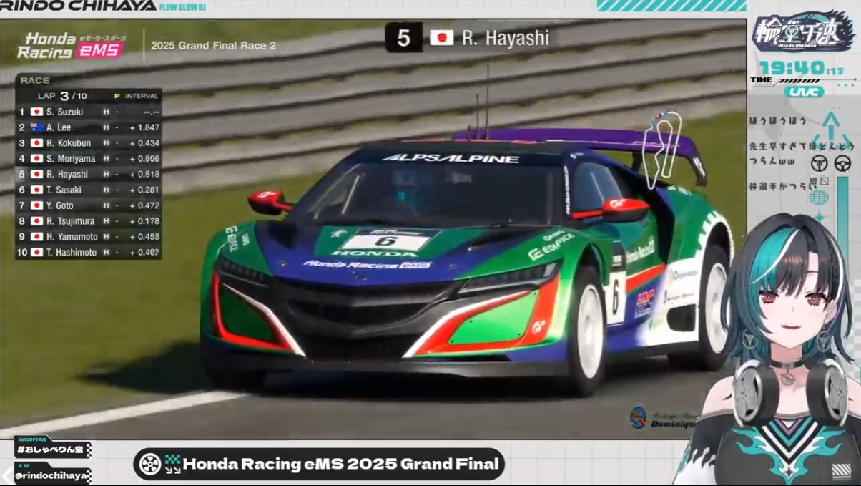Click the track map outline icon
The image size is (861, 486).
coord(662,145)
